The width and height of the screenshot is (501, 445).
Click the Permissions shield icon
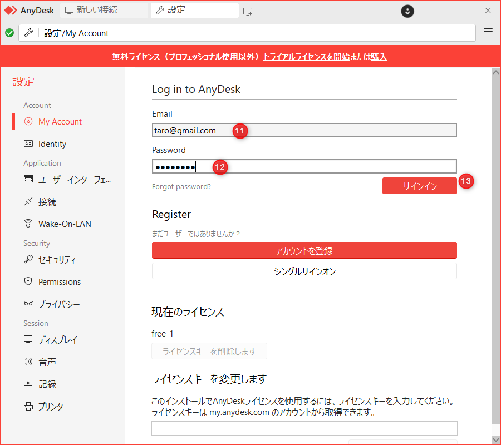point(28,281)
